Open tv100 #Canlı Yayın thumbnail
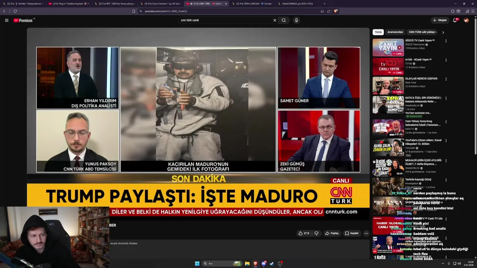The height and width of the screenshot is (268, 477). point(388,67)
